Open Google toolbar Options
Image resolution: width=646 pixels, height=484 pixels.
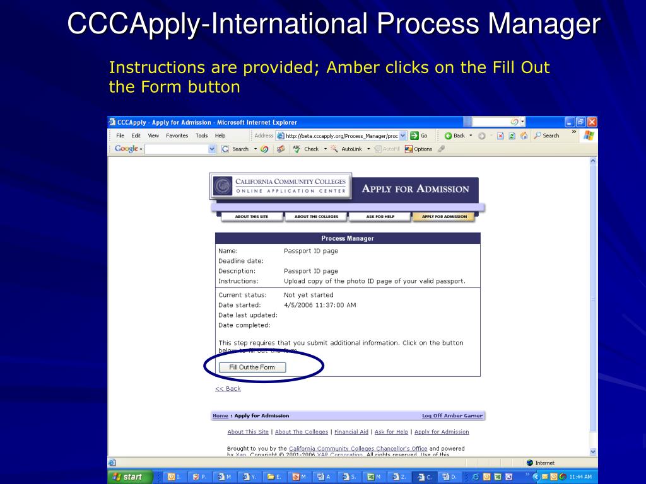coord(418,149)
